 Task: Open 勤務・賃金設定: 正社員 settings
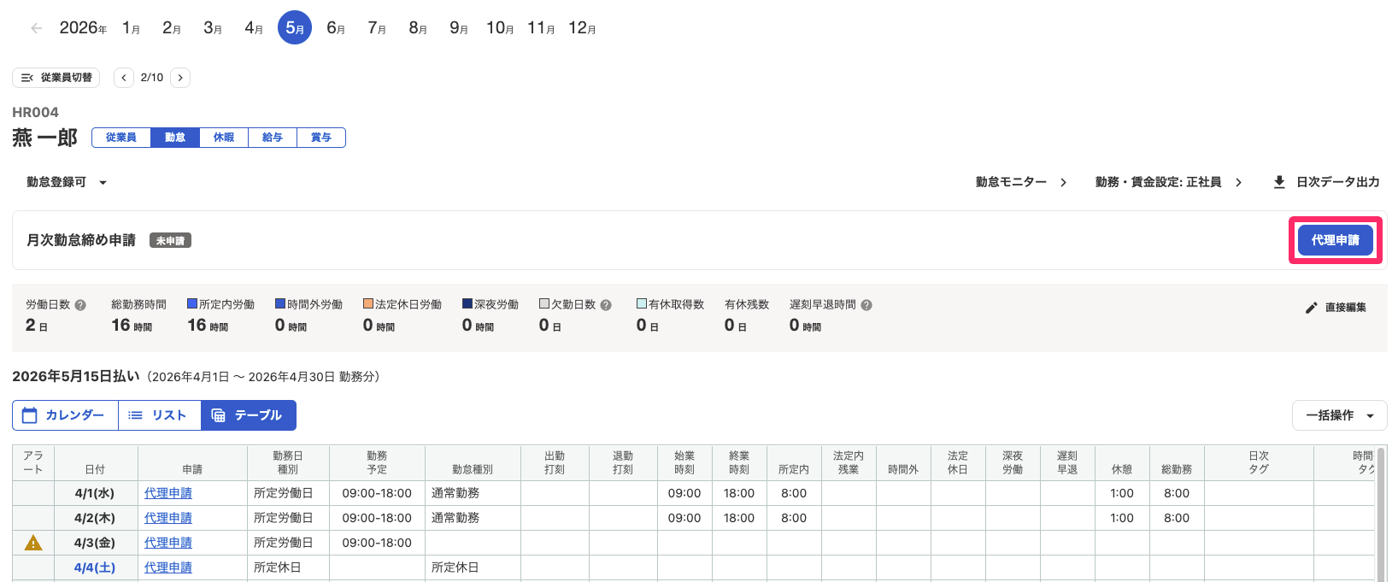pos(1168,182)
